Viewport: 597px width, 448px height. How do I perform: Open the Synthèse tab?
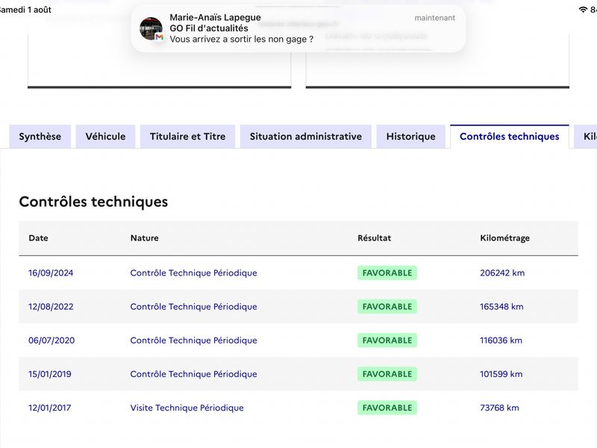[40, 137]
